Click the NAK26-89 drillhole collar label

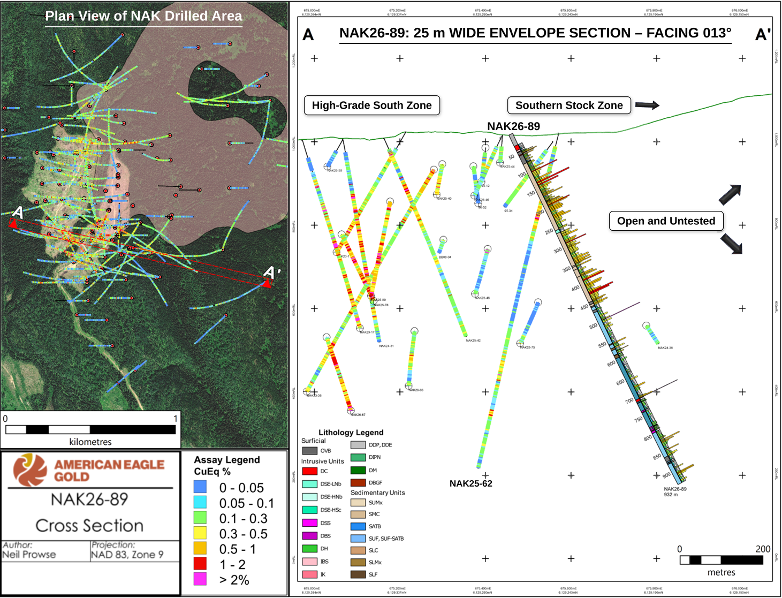click(x=513, y=126)
